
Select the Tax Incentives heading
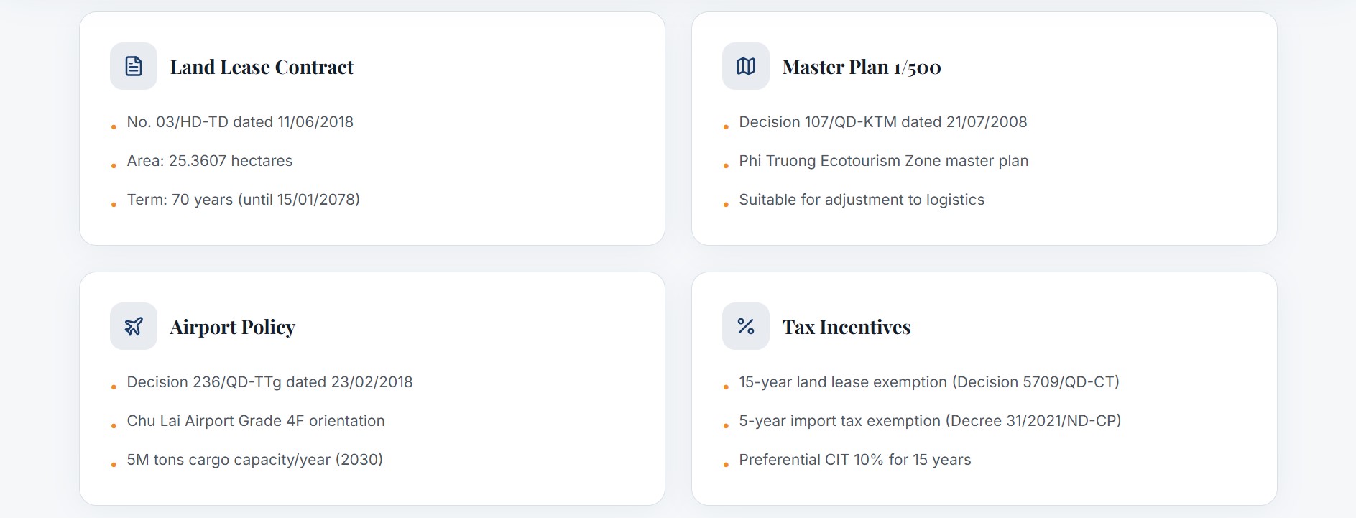846,327
